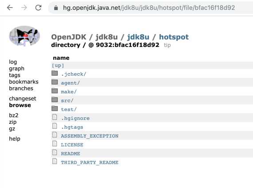Click the folder icon beside agent/
Image resolution: width=253 pixels, height=188 pixels.
(55, 82)
